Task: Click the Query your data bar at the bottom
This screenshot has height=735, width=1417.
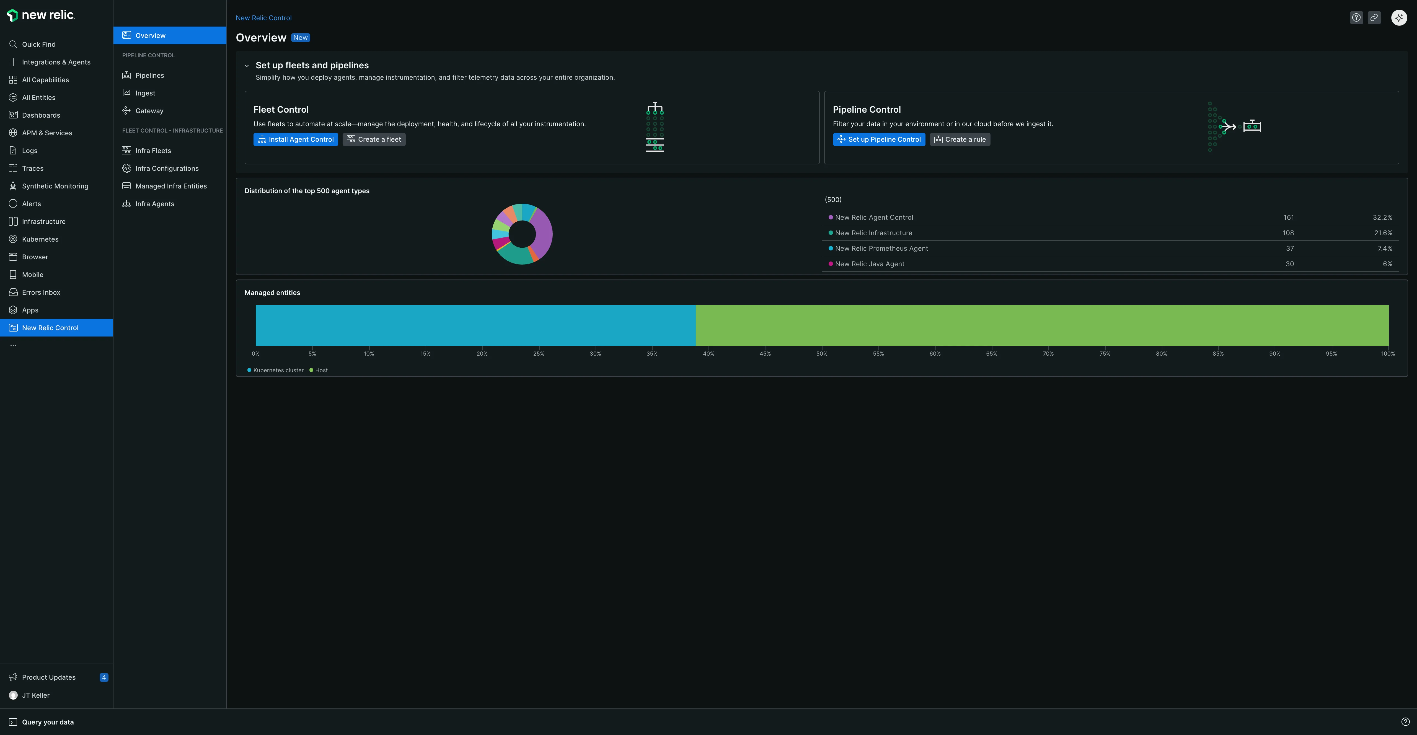Action: tap(48, 722)
